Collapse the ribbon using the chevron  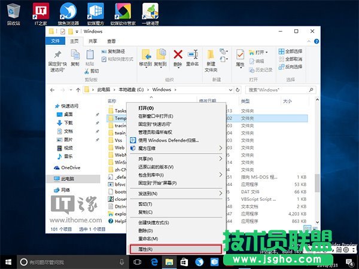(309, 41)
